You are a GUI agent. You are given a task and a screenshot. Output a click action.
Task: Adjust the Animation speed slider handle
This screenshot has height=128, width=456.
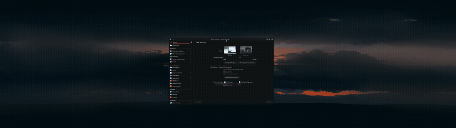[x=240, y=57]
